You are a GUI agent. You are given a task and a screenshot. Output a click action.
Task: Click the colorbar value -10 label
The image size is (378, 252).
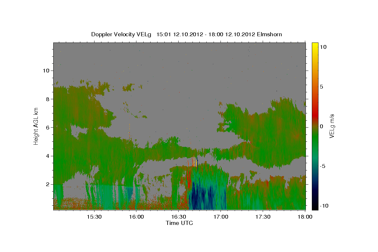pyautogui.click(x=324, y=206)
